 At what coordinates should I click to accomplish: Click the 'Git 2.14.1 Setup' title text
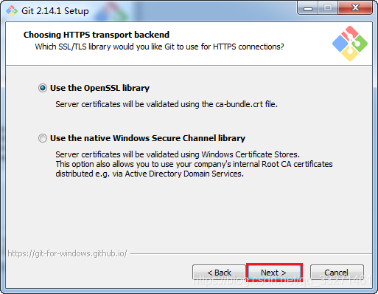pos(55,11)
